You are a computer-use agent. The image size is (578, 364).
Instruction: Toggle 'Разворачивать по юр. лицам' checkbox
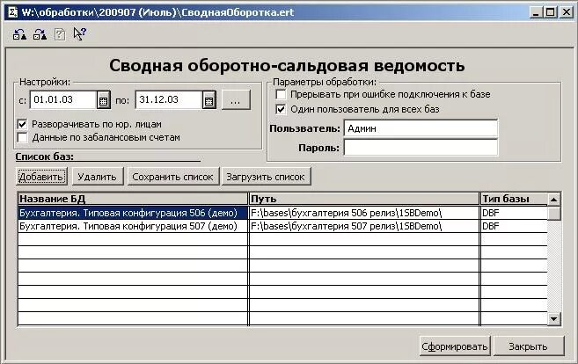(23, 124)
